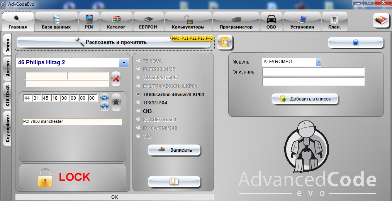Click the magnifier search icon button
Viewport: 392px width, 201px height.
click(x=225, y=42)
